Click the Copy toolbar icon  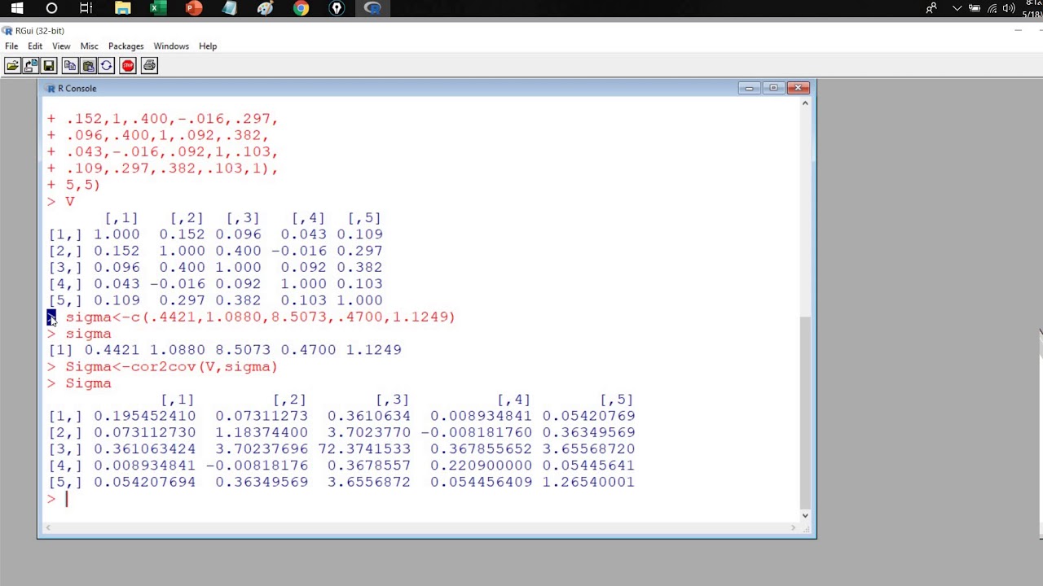(70, 66)
